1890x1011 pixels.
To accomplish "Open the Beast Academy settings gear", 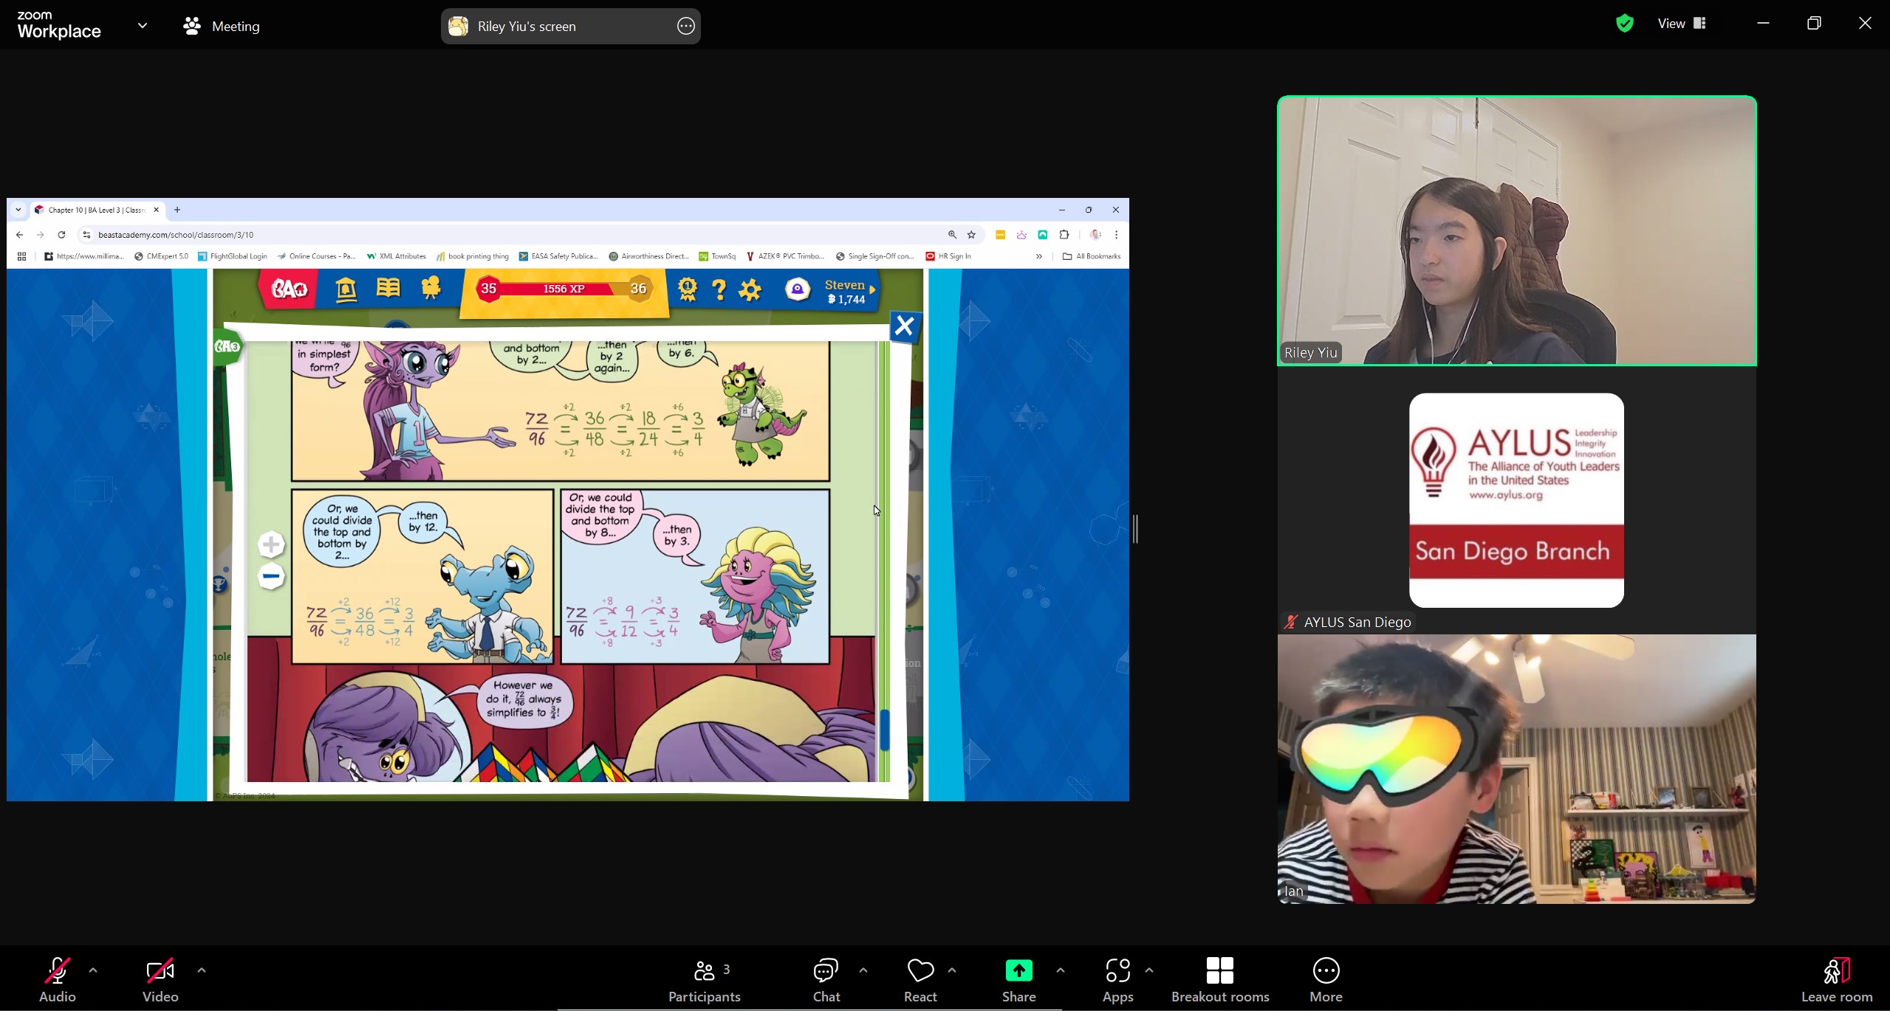I will [750, 289].
